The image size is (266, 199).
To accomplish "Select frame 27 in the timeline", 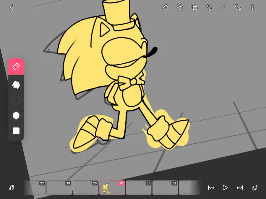I will pos(35,188).
